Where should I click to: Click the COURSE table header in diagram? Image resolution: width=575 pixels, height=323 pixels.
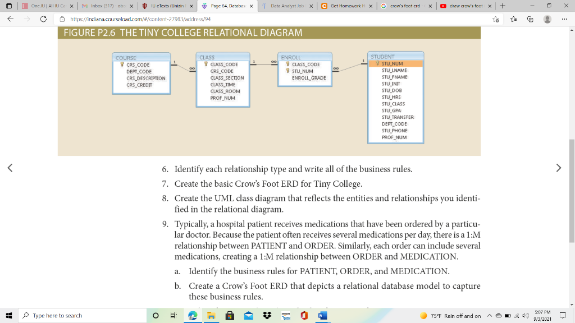[141, 58]
